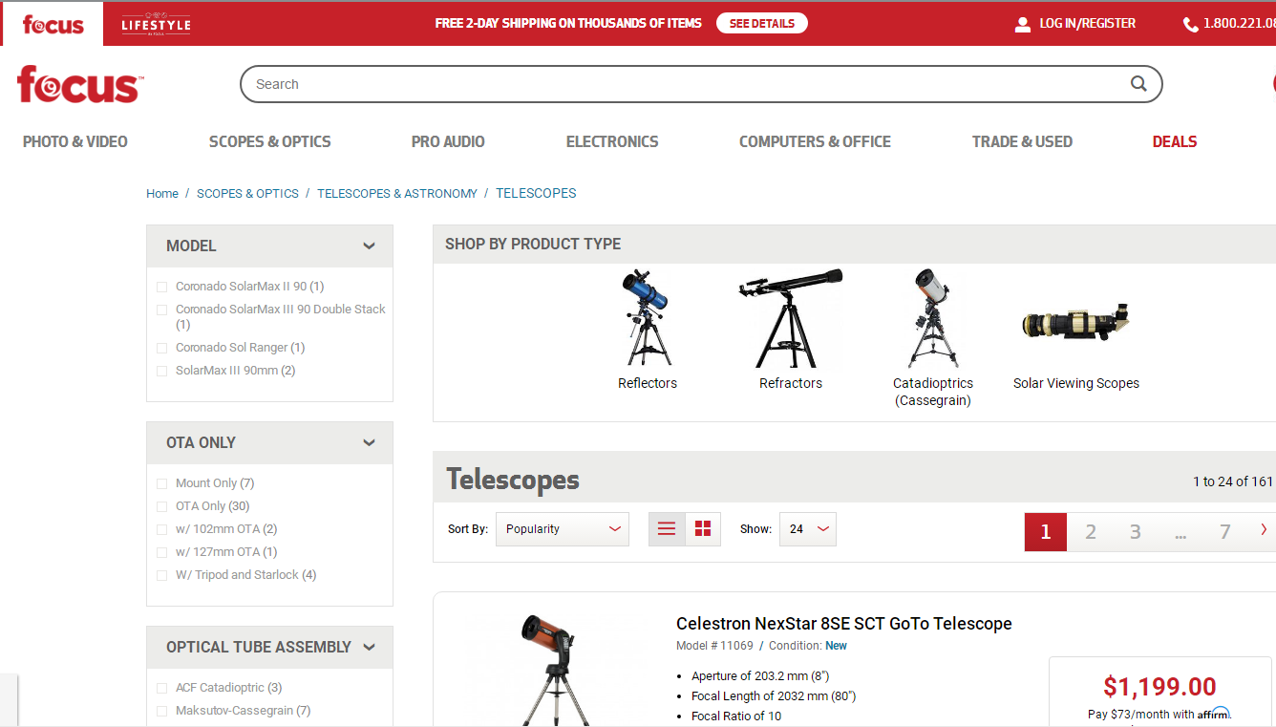
Task: Open the TRADE & USED menu
Action: coord(1022,141)
